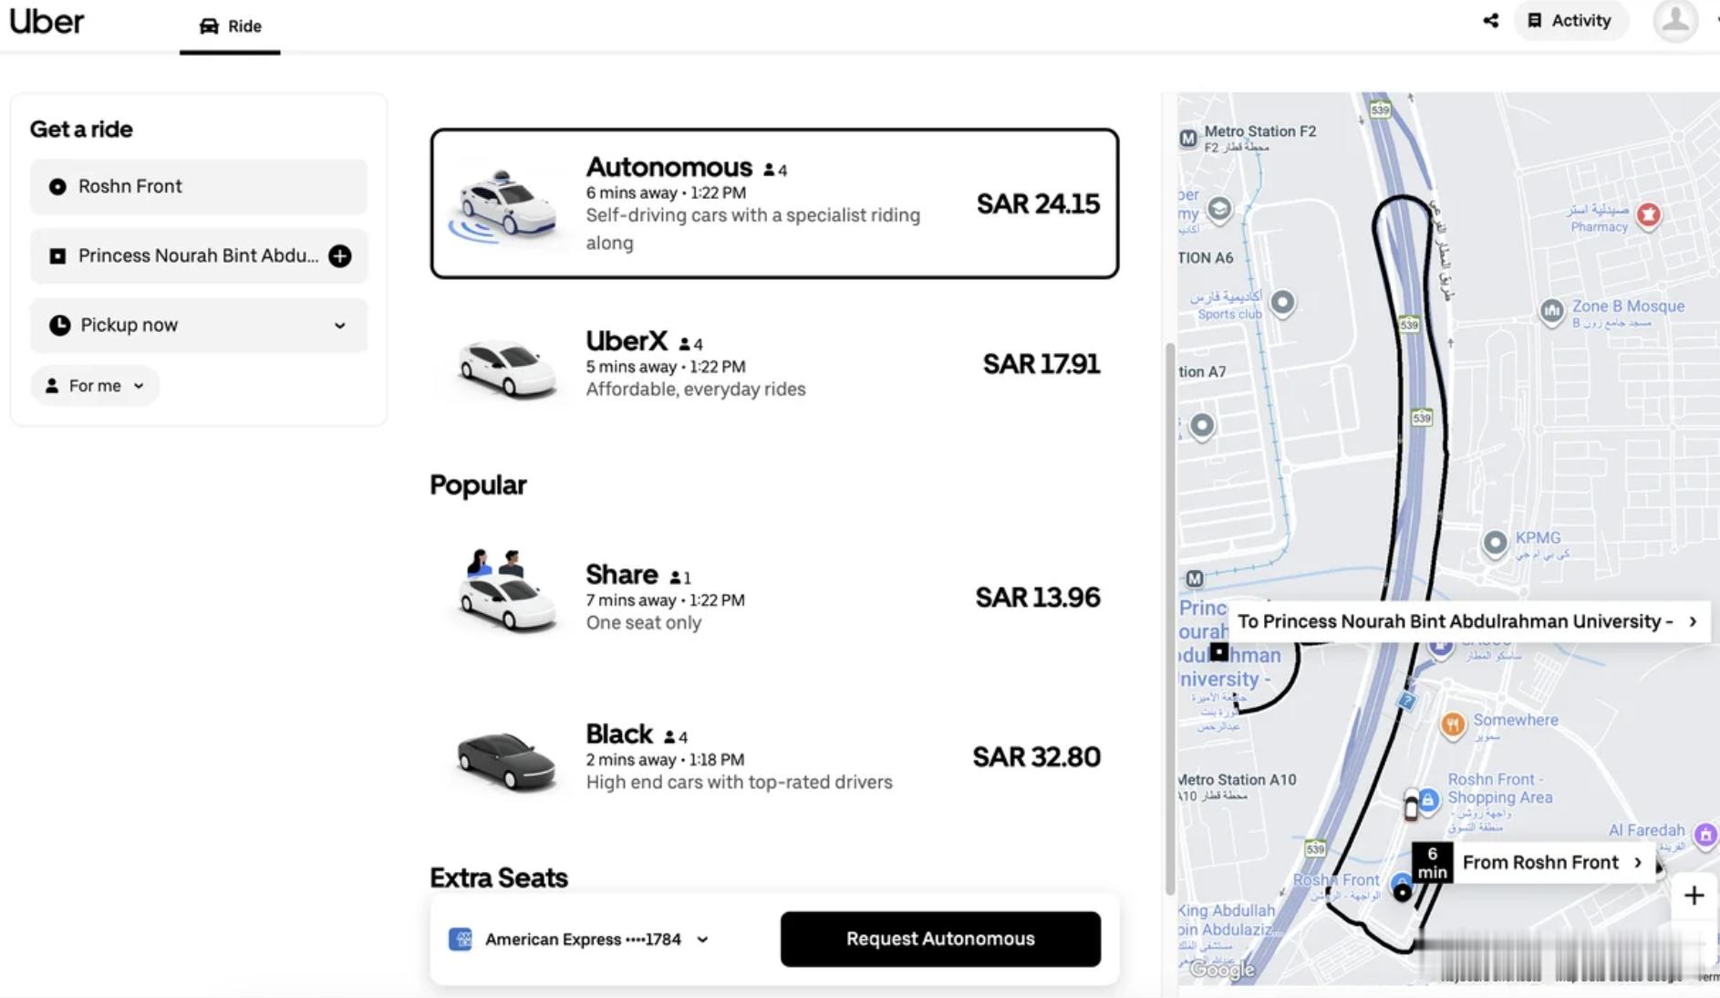This screenshot has width=1720, height=998.
Task: Open the For me rider dropdown
Action: (x=95, y=385)
